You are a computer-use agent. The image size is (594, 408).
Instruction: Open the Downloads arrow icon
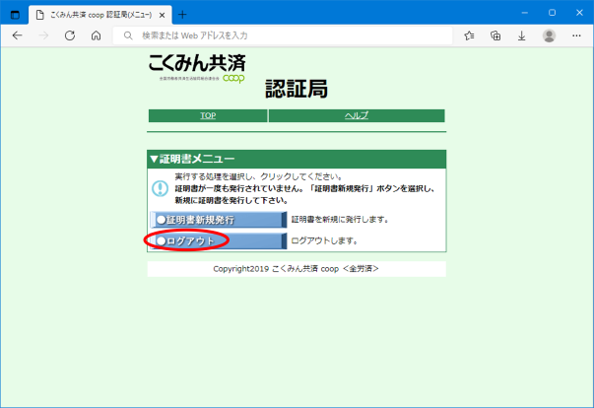click(522, 35)
